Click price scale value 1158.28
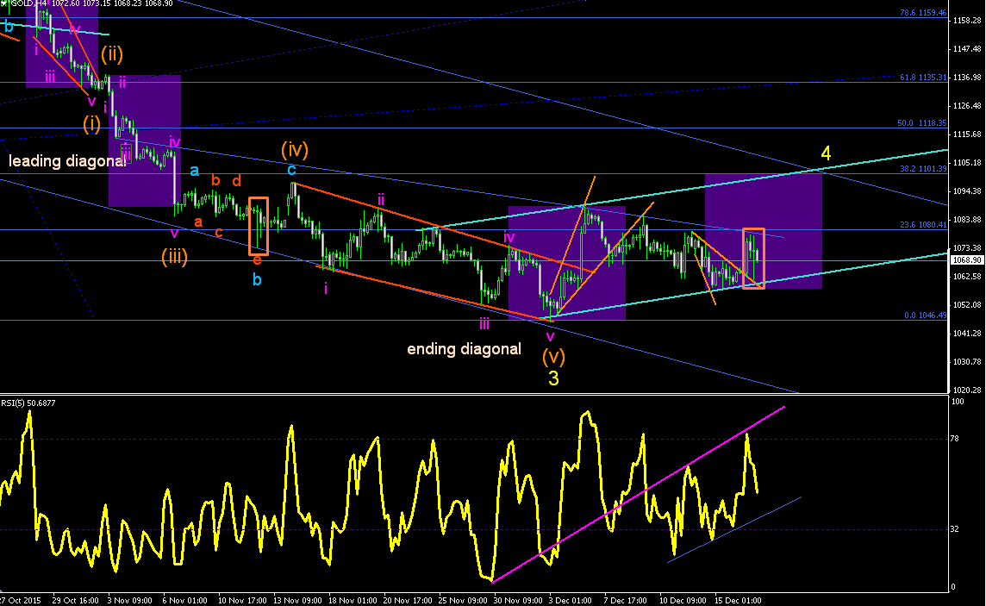This screenshot has height=606, width=986. point(967,20)
